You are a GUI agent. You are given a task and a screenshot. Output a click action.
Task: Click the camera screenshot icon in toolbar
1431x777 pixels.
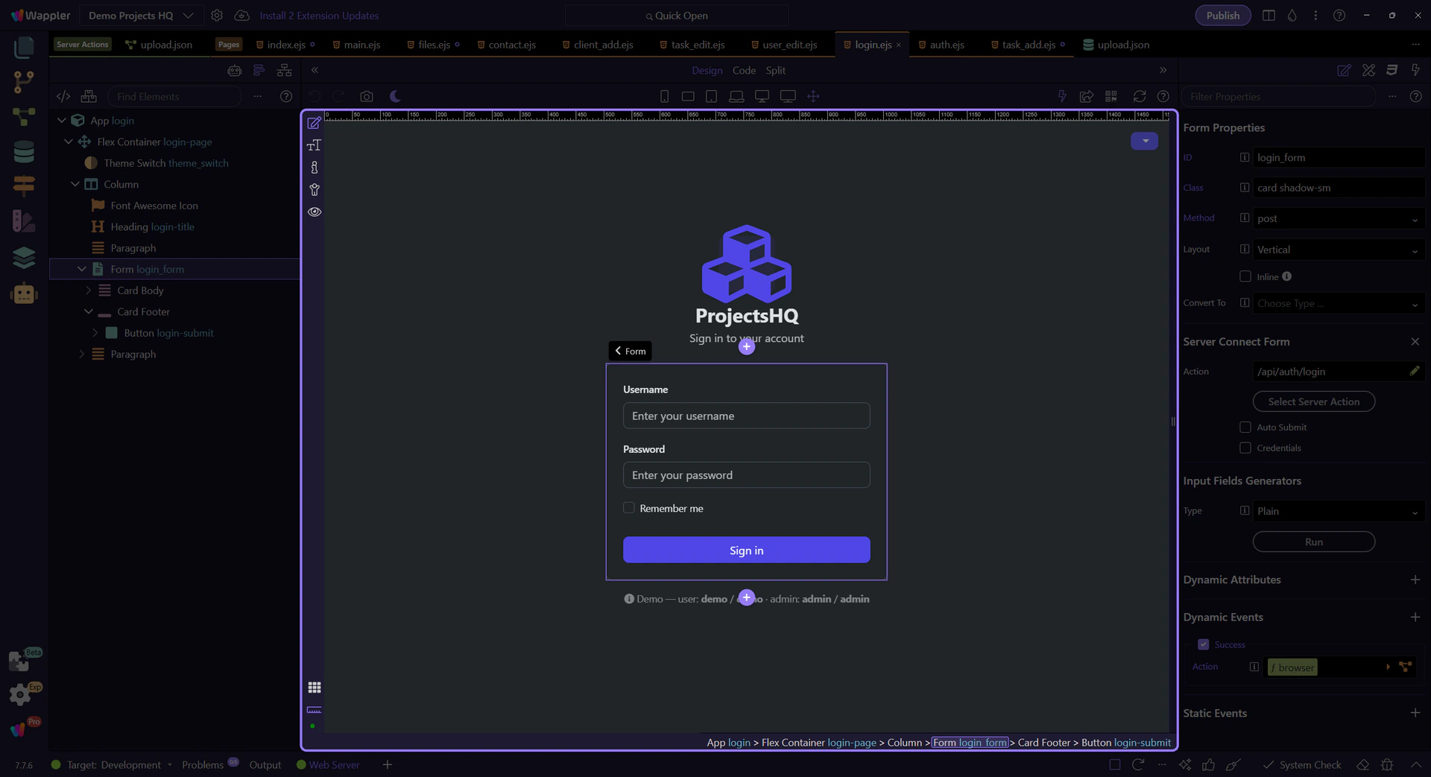[366, 96]
